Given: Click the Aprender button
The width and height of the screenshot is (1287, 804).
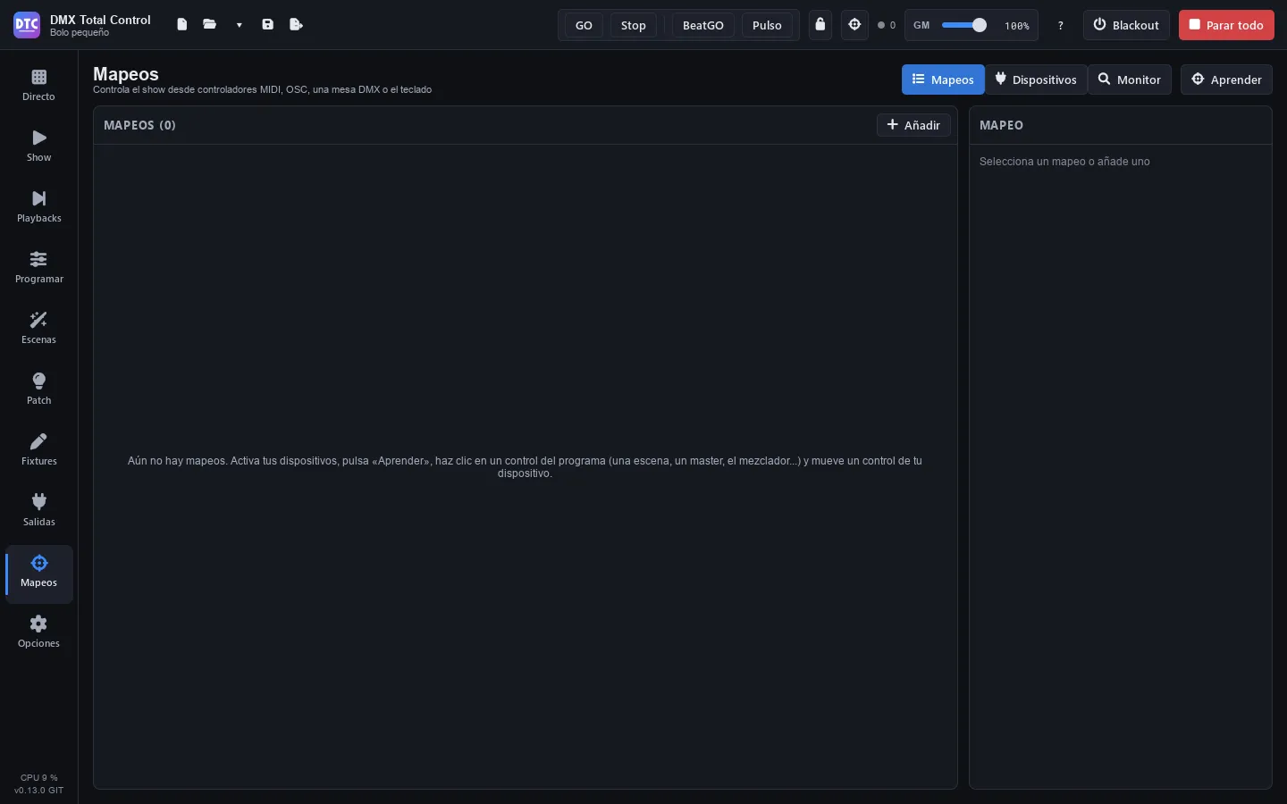Looking at the screenshot, I should (1226, 80).
